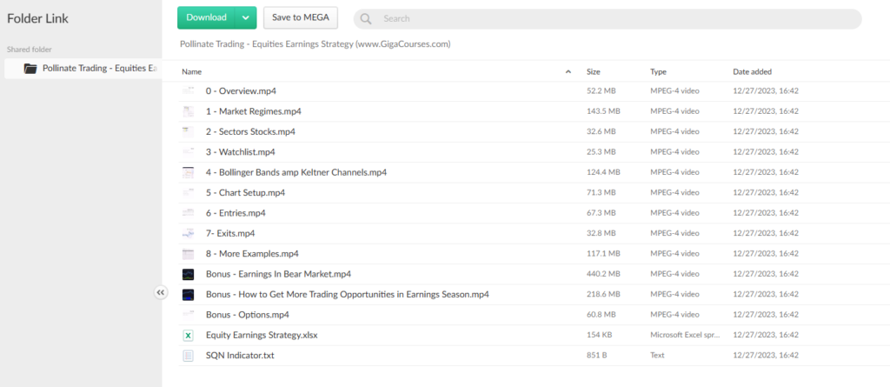Sort files by the Type column header

tap(658, 71)
